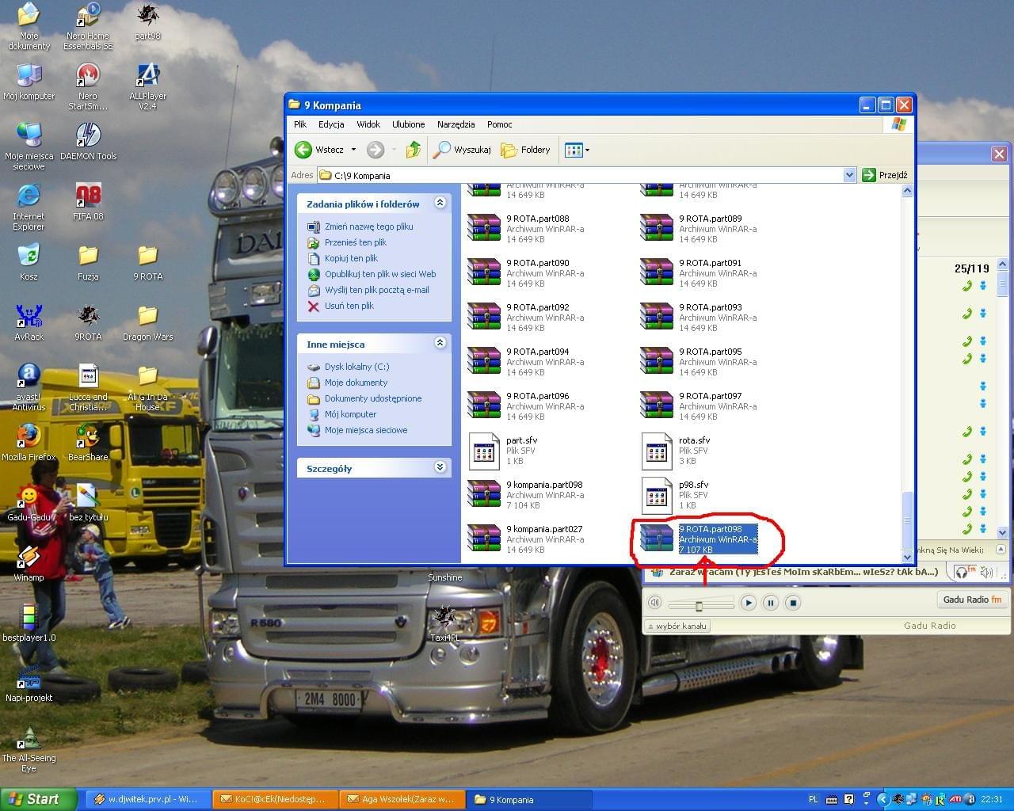Open Mozilla Firefox desktop shortcut
Image resolution: width=1014 pixels, height=811 pixels.
(x=29, y=437)
